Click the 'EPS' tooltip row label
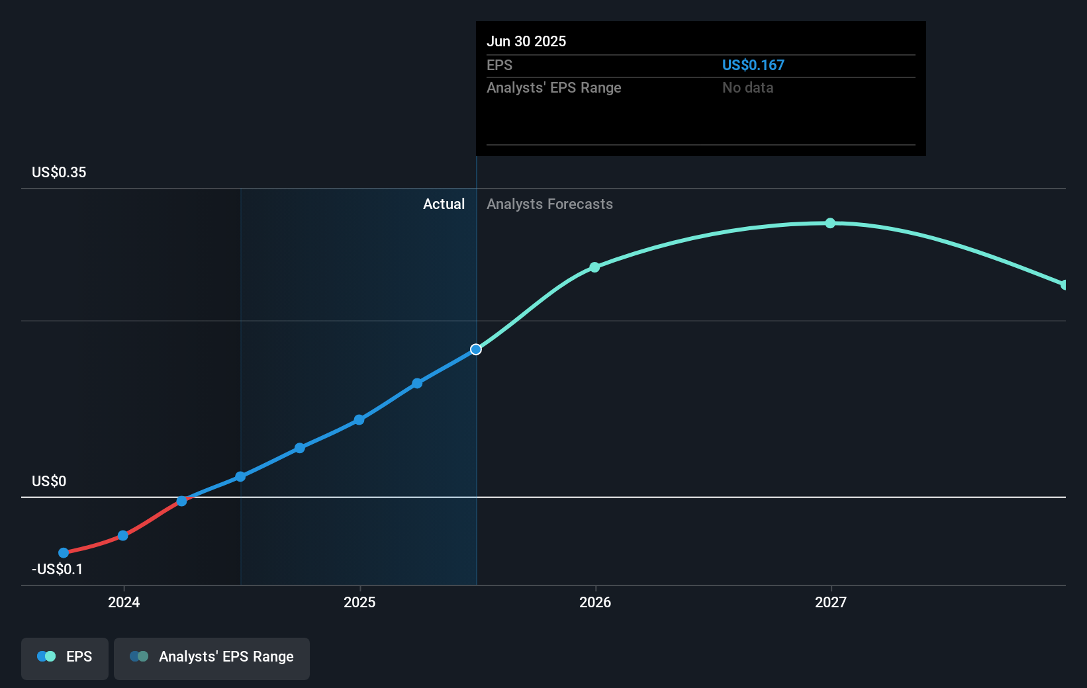Viewport: 1087px width, 688px height. pyautogui.click(x=500, y=65)
